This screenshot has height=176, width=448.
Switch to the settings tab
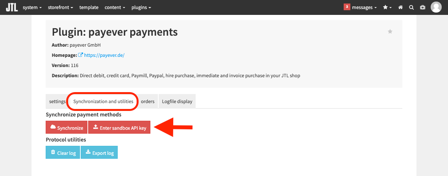[57, 101]
